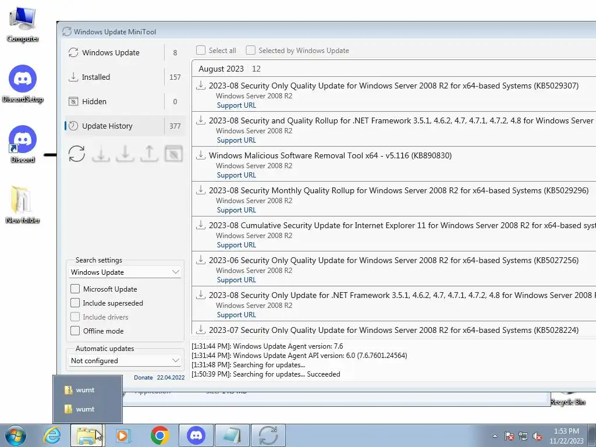Click the notepad-like taskbar app button
Viewport: 596px width, 447px height.
point(232,435)
